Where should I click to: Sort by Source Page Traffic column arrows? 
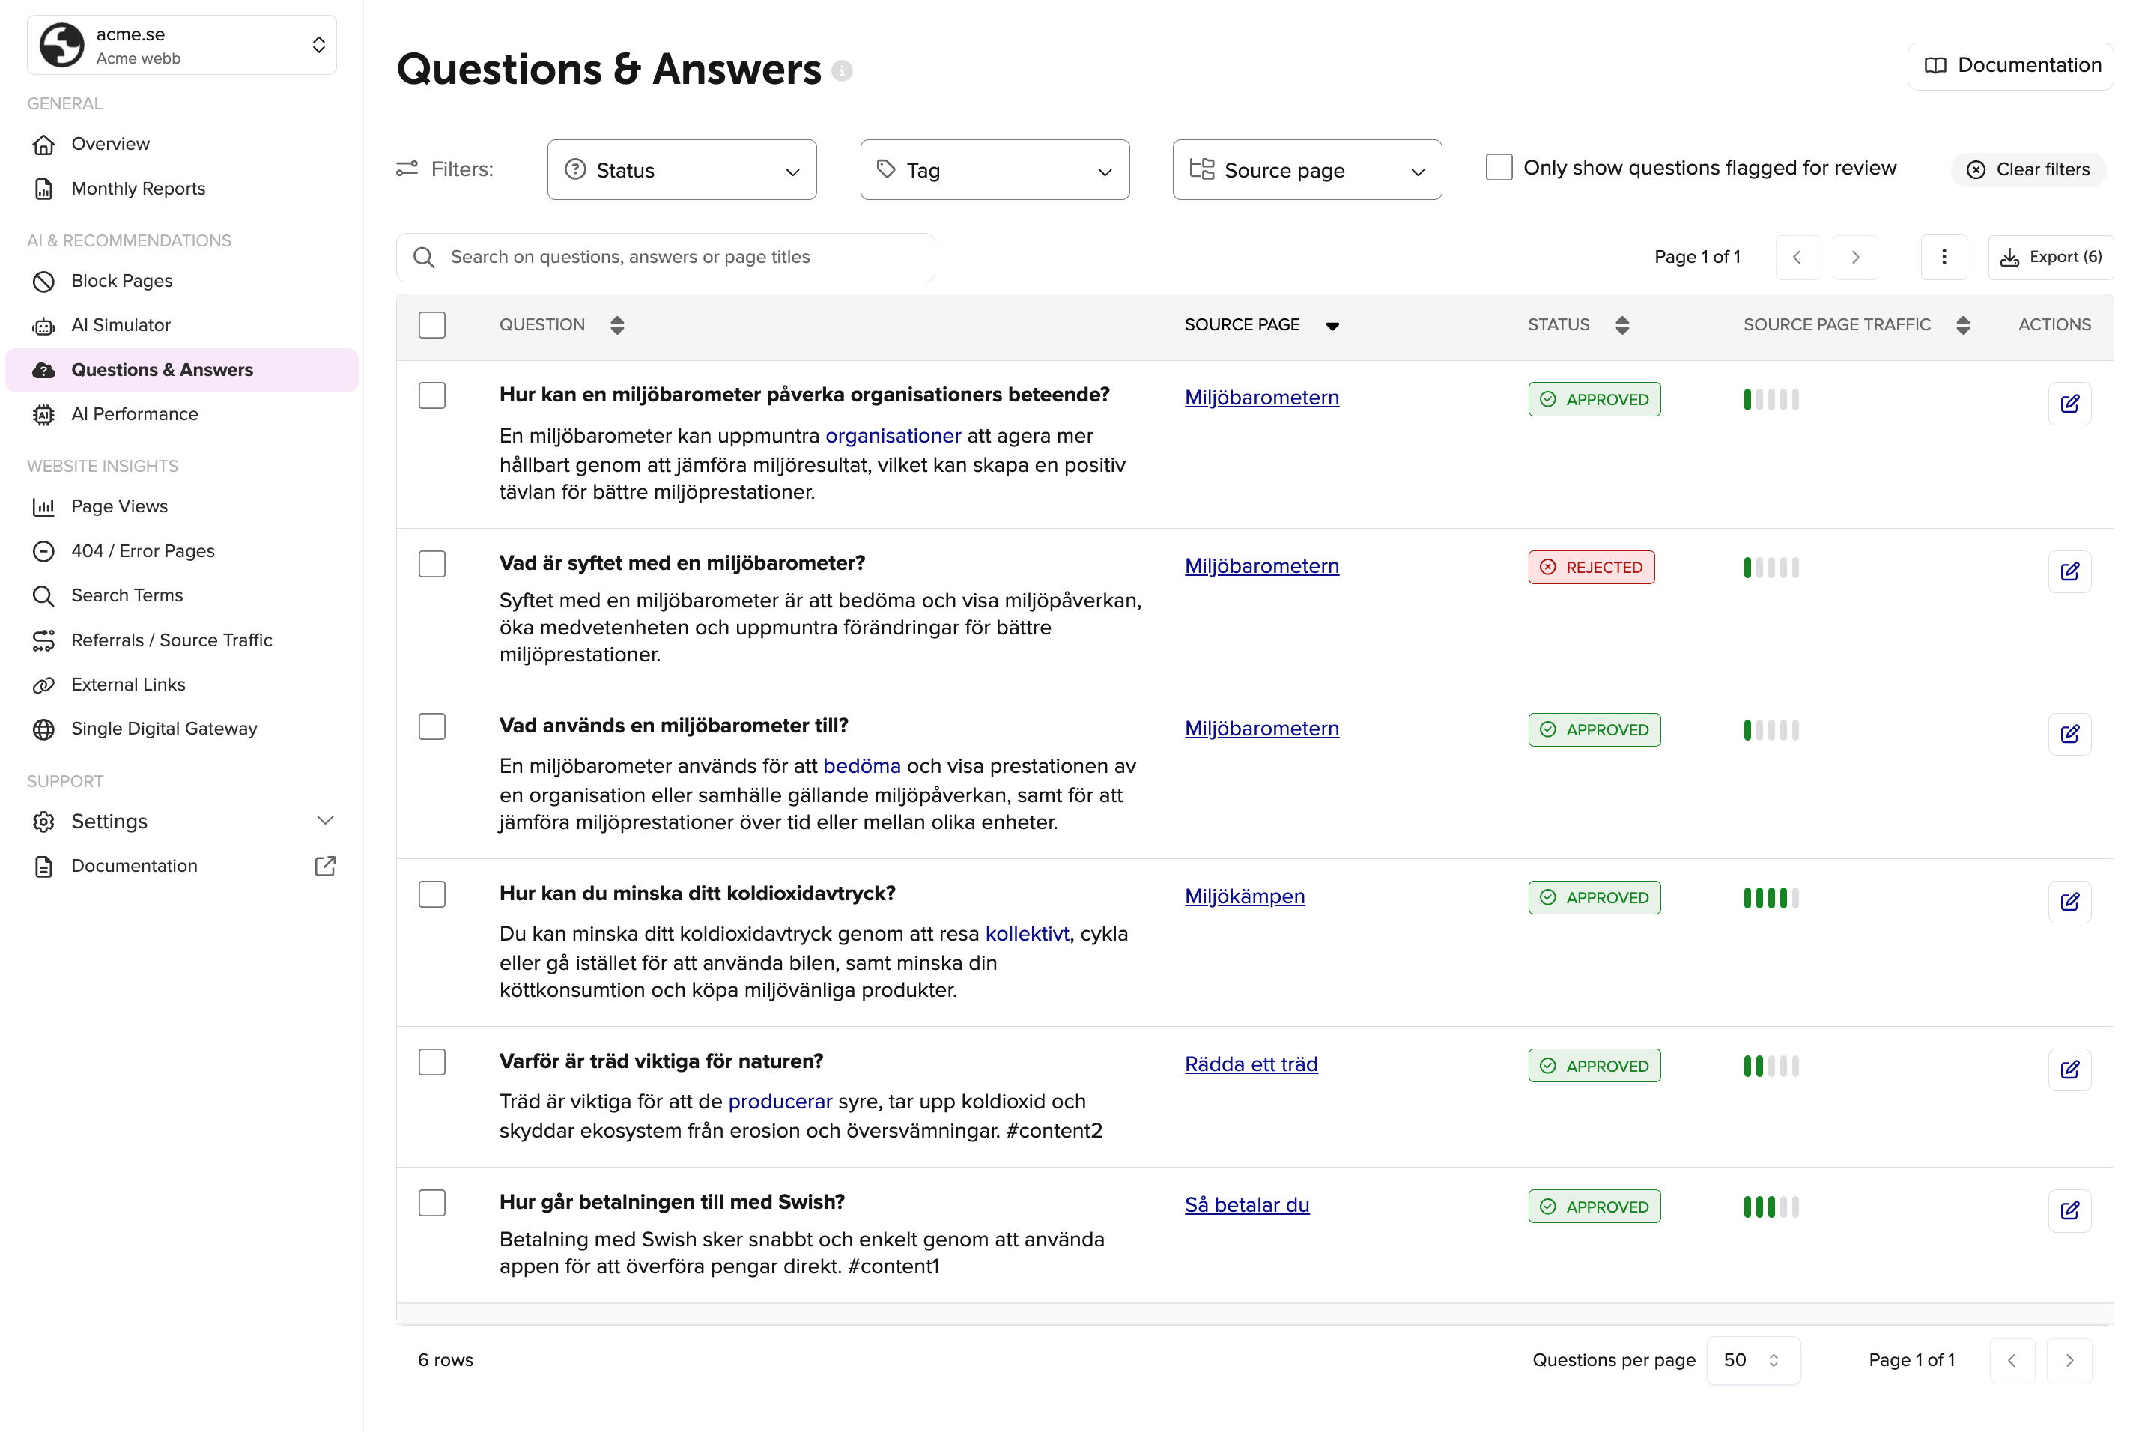(1962, 325)
